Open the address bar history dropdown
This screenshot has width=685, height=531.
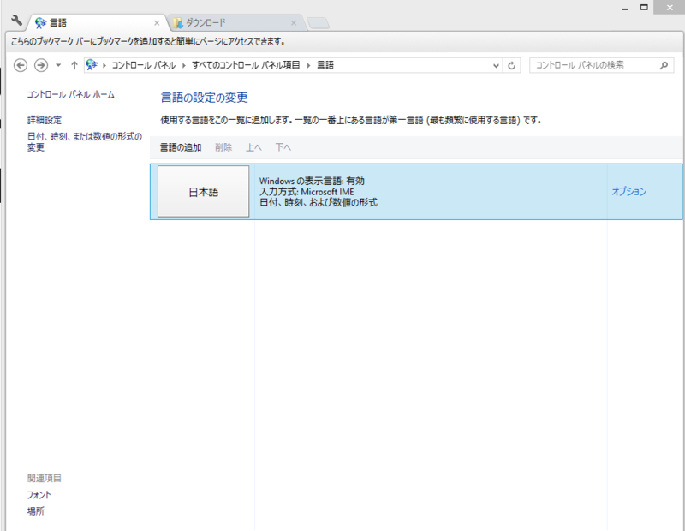[x=496, y=66]
